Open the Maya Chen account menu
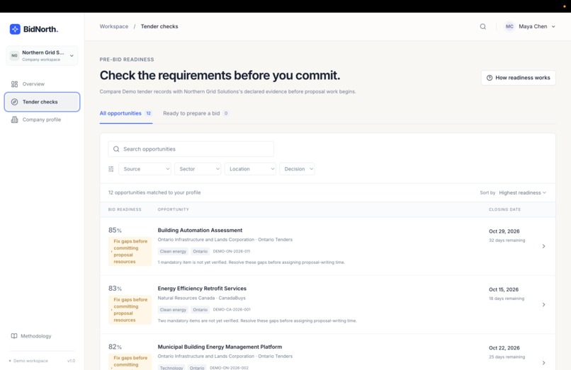This screenshot has width=571, height=370. [x=530, y=27]
